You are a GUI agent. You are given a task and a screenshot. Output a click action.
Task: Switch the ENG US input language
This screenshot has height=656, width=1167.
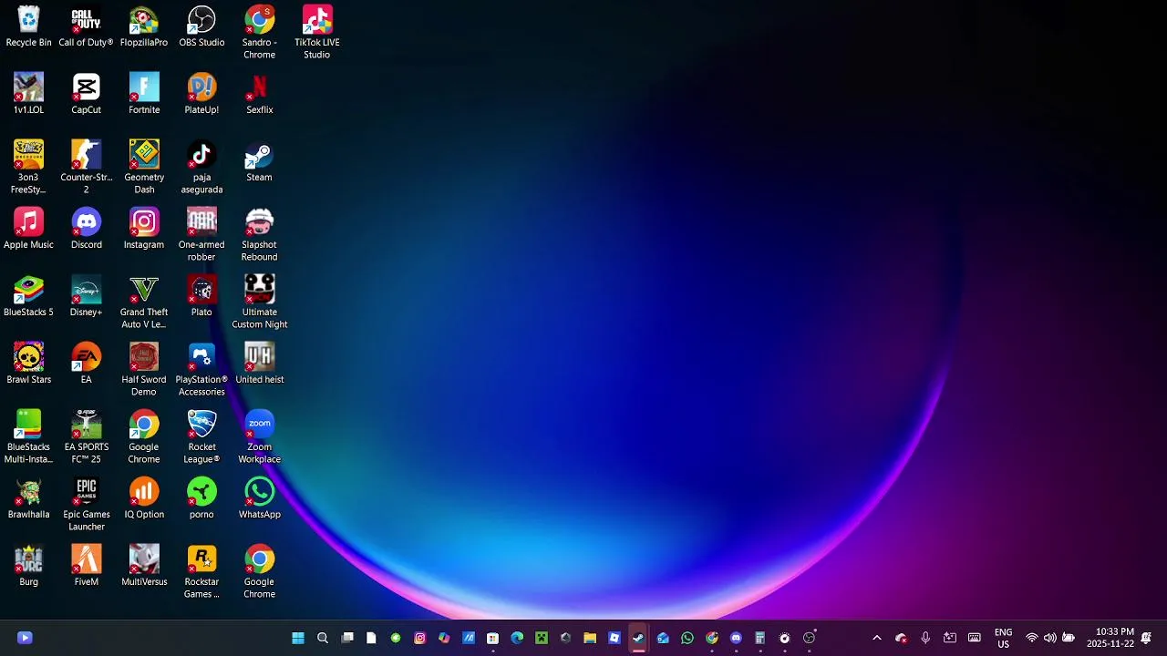tap(1003, 638)
